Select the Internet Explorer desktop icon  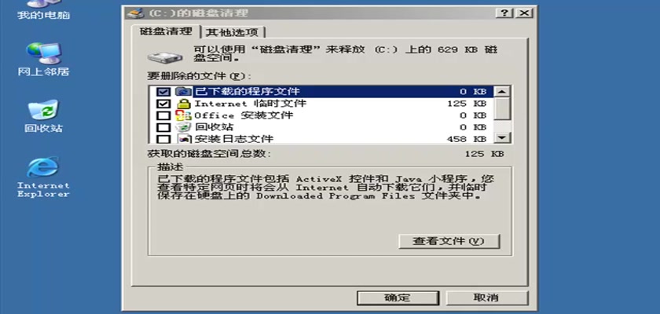pos(43,177)
